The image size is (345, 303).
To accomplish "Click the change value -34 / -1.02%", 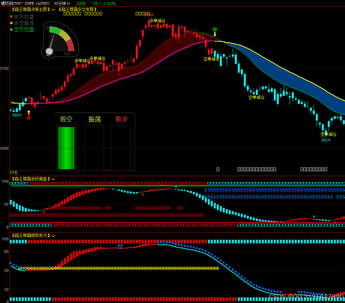I will pos(104,4).
